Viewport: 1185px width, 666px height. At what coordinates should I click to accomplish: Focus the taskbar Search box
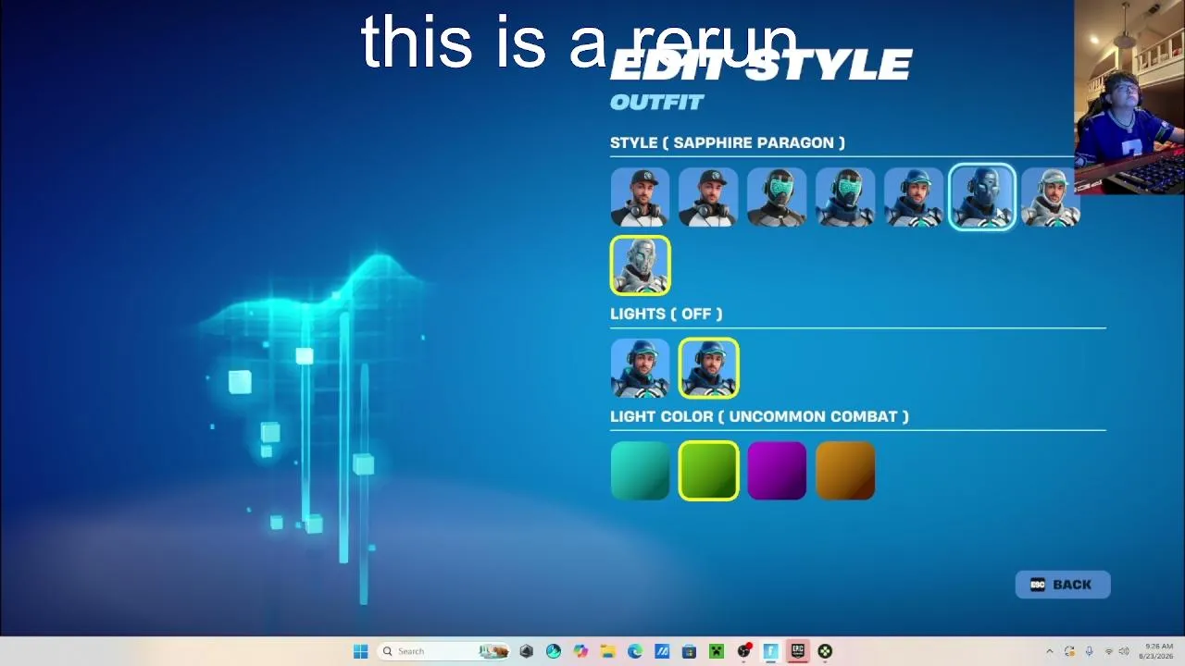click(x=445, y=651)
